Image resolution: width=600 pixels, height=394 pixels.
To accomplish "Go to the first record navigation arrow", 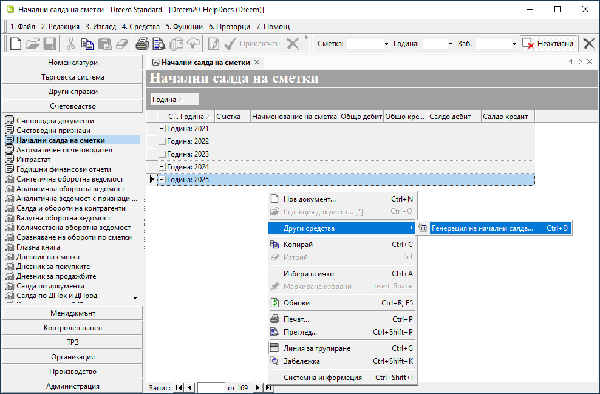I will click(179, 388).
